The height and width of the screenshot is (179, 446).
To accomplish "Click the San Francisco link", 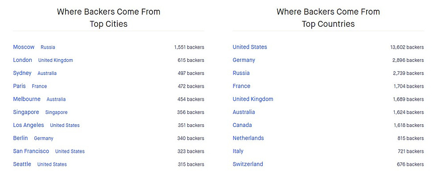I will point(31,151).
